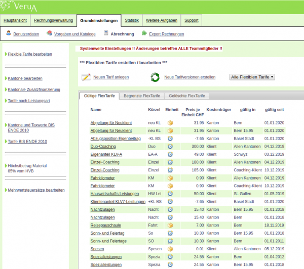Click the Export Rechnungen puzzle icon

tap(144, 33)
